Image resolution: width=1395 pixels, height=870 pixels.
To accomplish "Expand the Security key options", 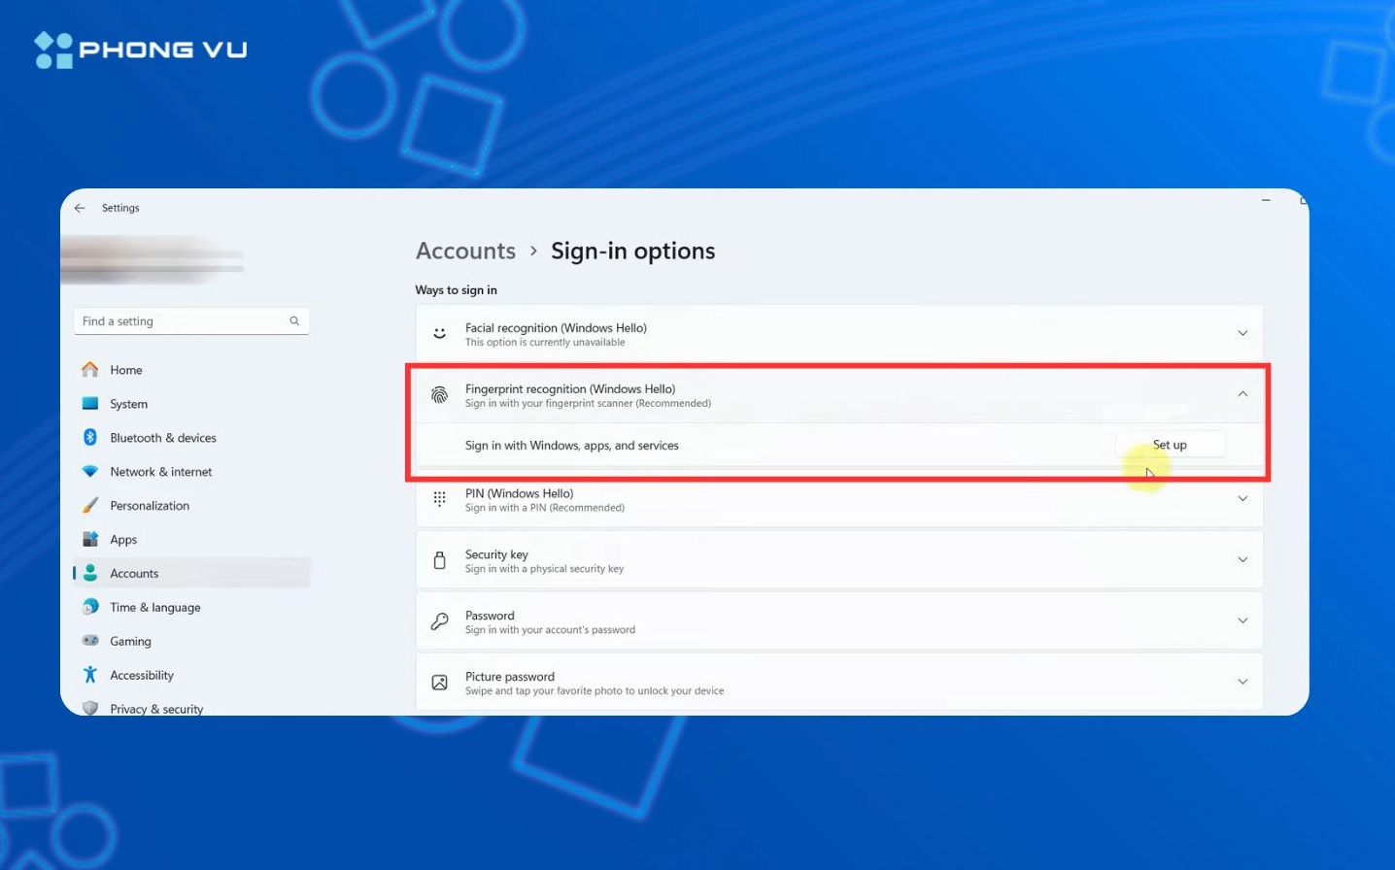I will 1242,560.
